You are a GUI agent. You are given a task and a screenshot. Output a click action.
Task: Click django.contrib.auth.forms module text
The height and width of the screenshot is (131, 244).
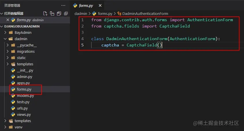pyautogui.click(x=136, y=20)
